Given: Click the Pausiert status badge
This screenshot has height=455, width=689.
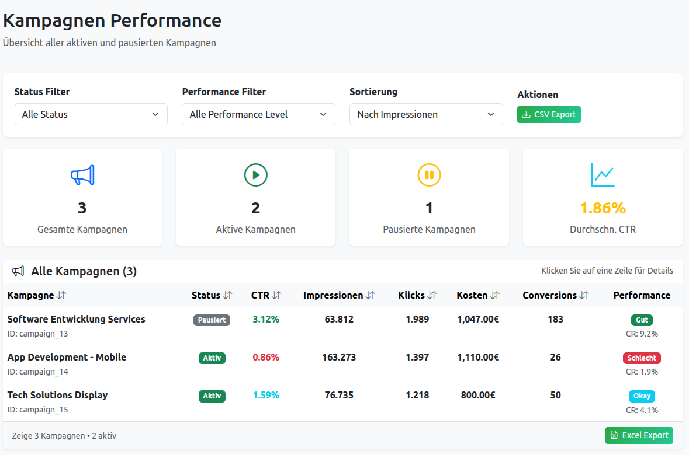Looking at the screenshot, I should [212, 320].
